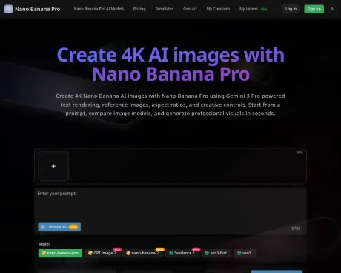This screenshot has width=341, height=273.
Task: Click the 'Model' label
Action: (44, 244)
